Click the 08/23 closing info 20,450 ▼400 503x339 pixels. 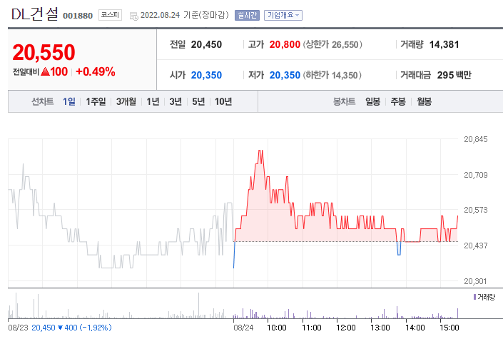(x=71, y=328)
